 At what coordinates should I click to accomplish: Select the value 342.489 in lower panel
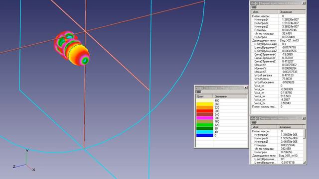pos(286,149)
